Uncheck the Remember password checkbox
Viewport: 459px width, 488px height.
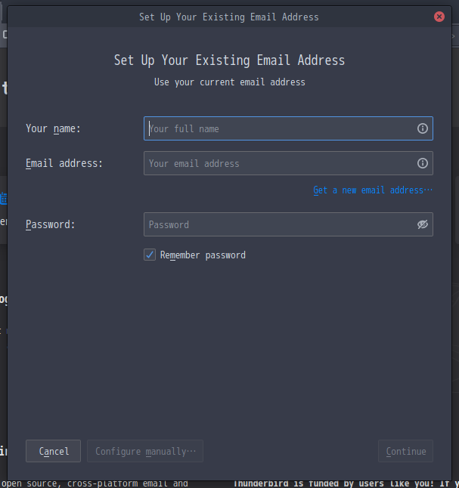150,255
